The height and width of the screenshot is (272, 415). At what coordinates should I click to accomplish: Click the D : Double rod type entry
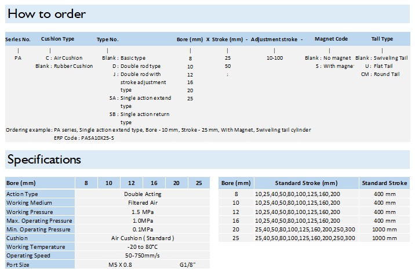point(137,66)
